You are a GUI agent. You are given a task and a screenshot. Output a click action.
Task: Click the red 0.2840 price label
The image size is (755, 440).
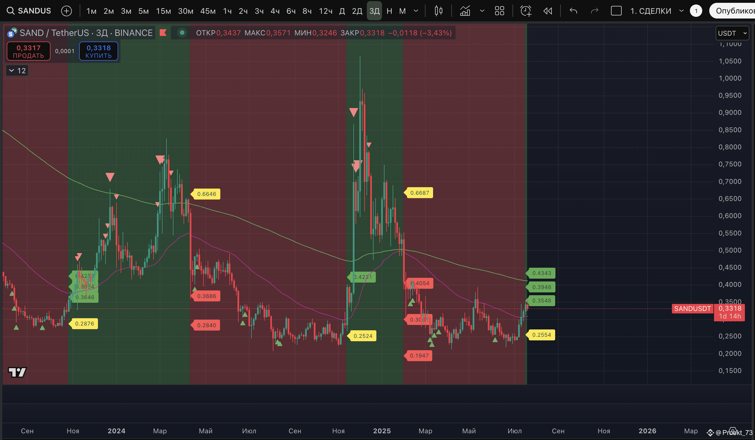click(x=206, y=325)
